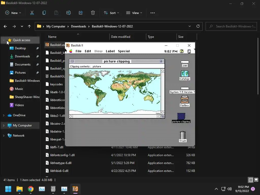
Task: Click the world map picture in the clipping
Action: (x=115, y=91)
